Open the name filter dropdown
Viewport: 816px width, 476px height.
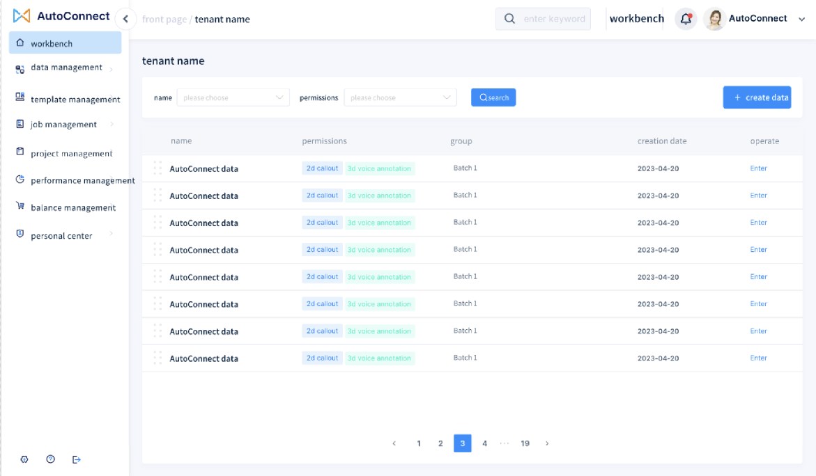233,97
